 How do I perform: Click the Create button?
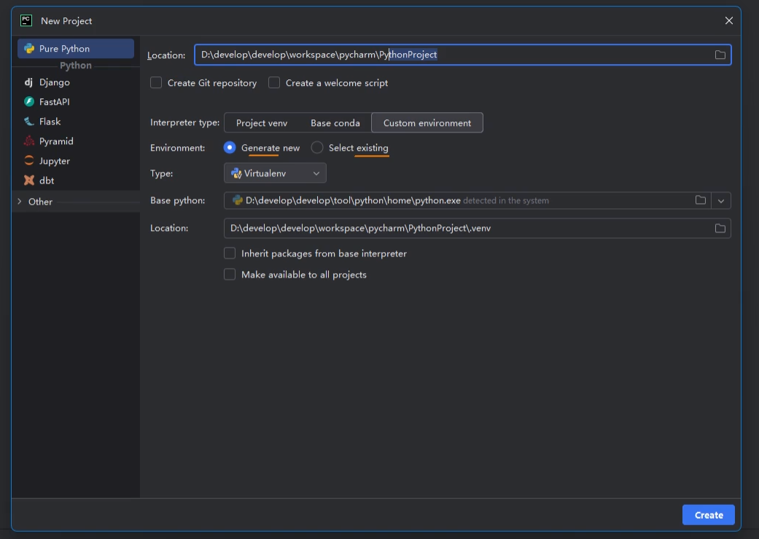(x=708, y=515)
